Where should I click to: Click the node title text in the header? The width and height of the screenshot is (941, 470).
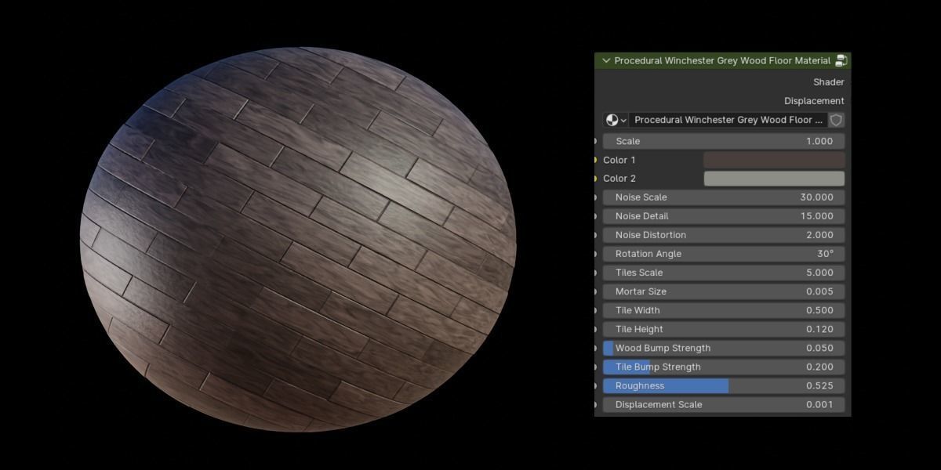coord(722,60)
